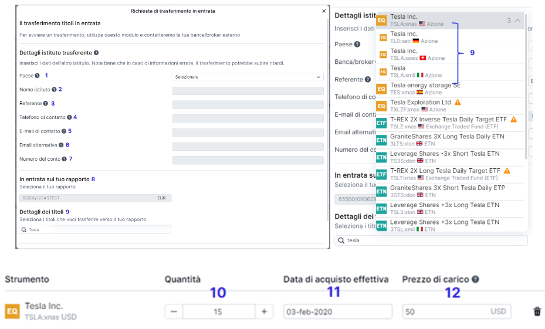Viewport: 545px width, 329px height.
Task: Decrease quantity with minus button
Action: (x=174, y=311)
